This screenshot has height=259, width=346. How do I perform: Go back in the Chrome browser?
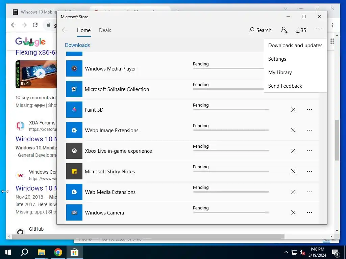click(14, 25)
